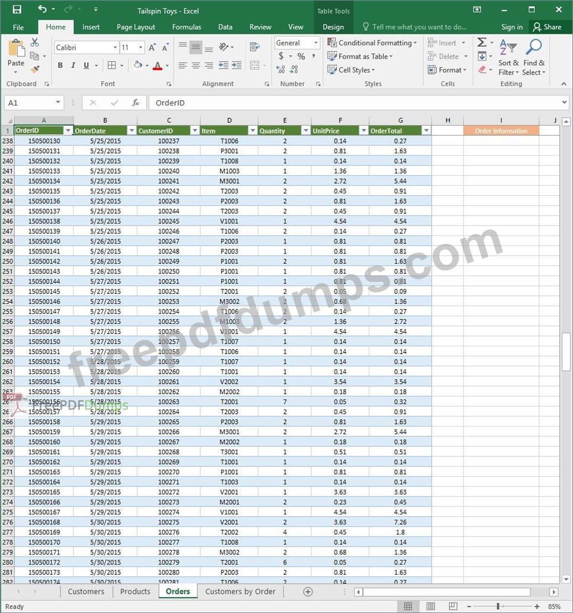Image resolution: width=573 pixels, height=613 pixels.
Task: Open Quantity column filter dropdown
Action: (x=306, y=130)
